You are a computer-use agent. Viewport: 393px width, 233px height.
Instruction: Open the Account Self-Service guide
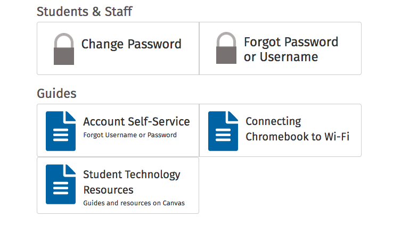(x=136, y=122)
